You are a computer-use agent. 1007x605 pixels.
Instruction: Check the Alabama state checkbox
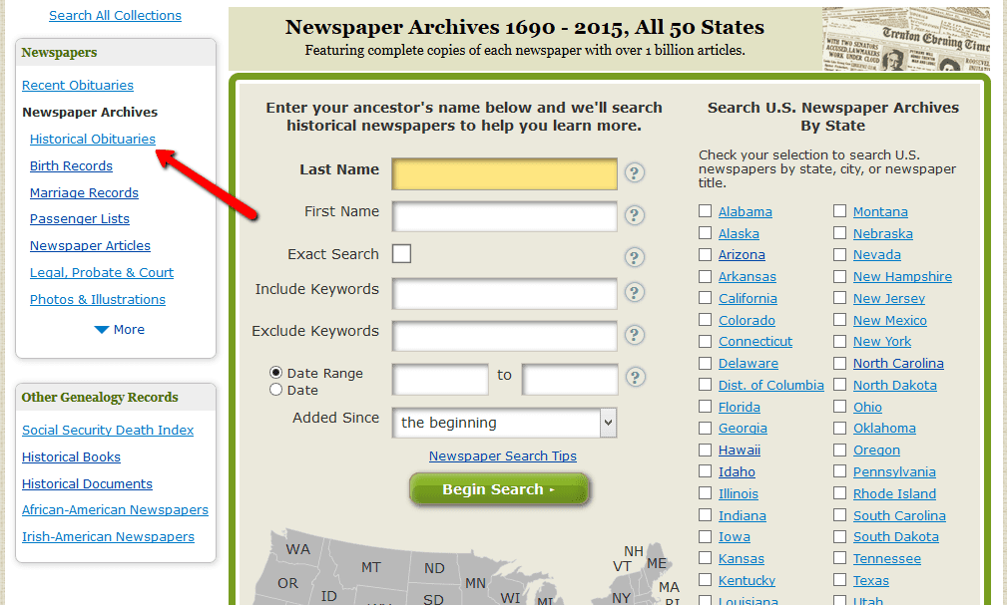click(706, 211)
